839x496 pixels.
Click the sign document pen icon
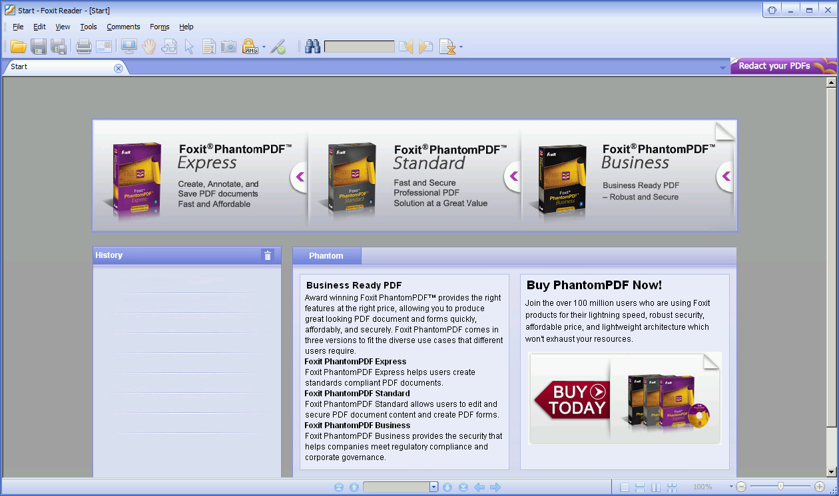coord(278,47)
